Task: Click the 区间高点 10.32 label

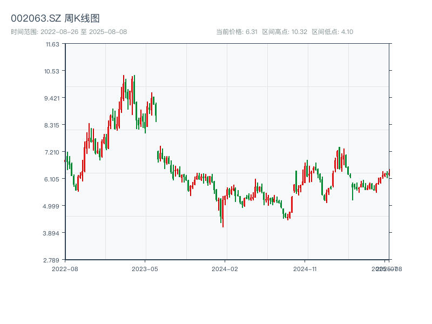Action: 285,32
